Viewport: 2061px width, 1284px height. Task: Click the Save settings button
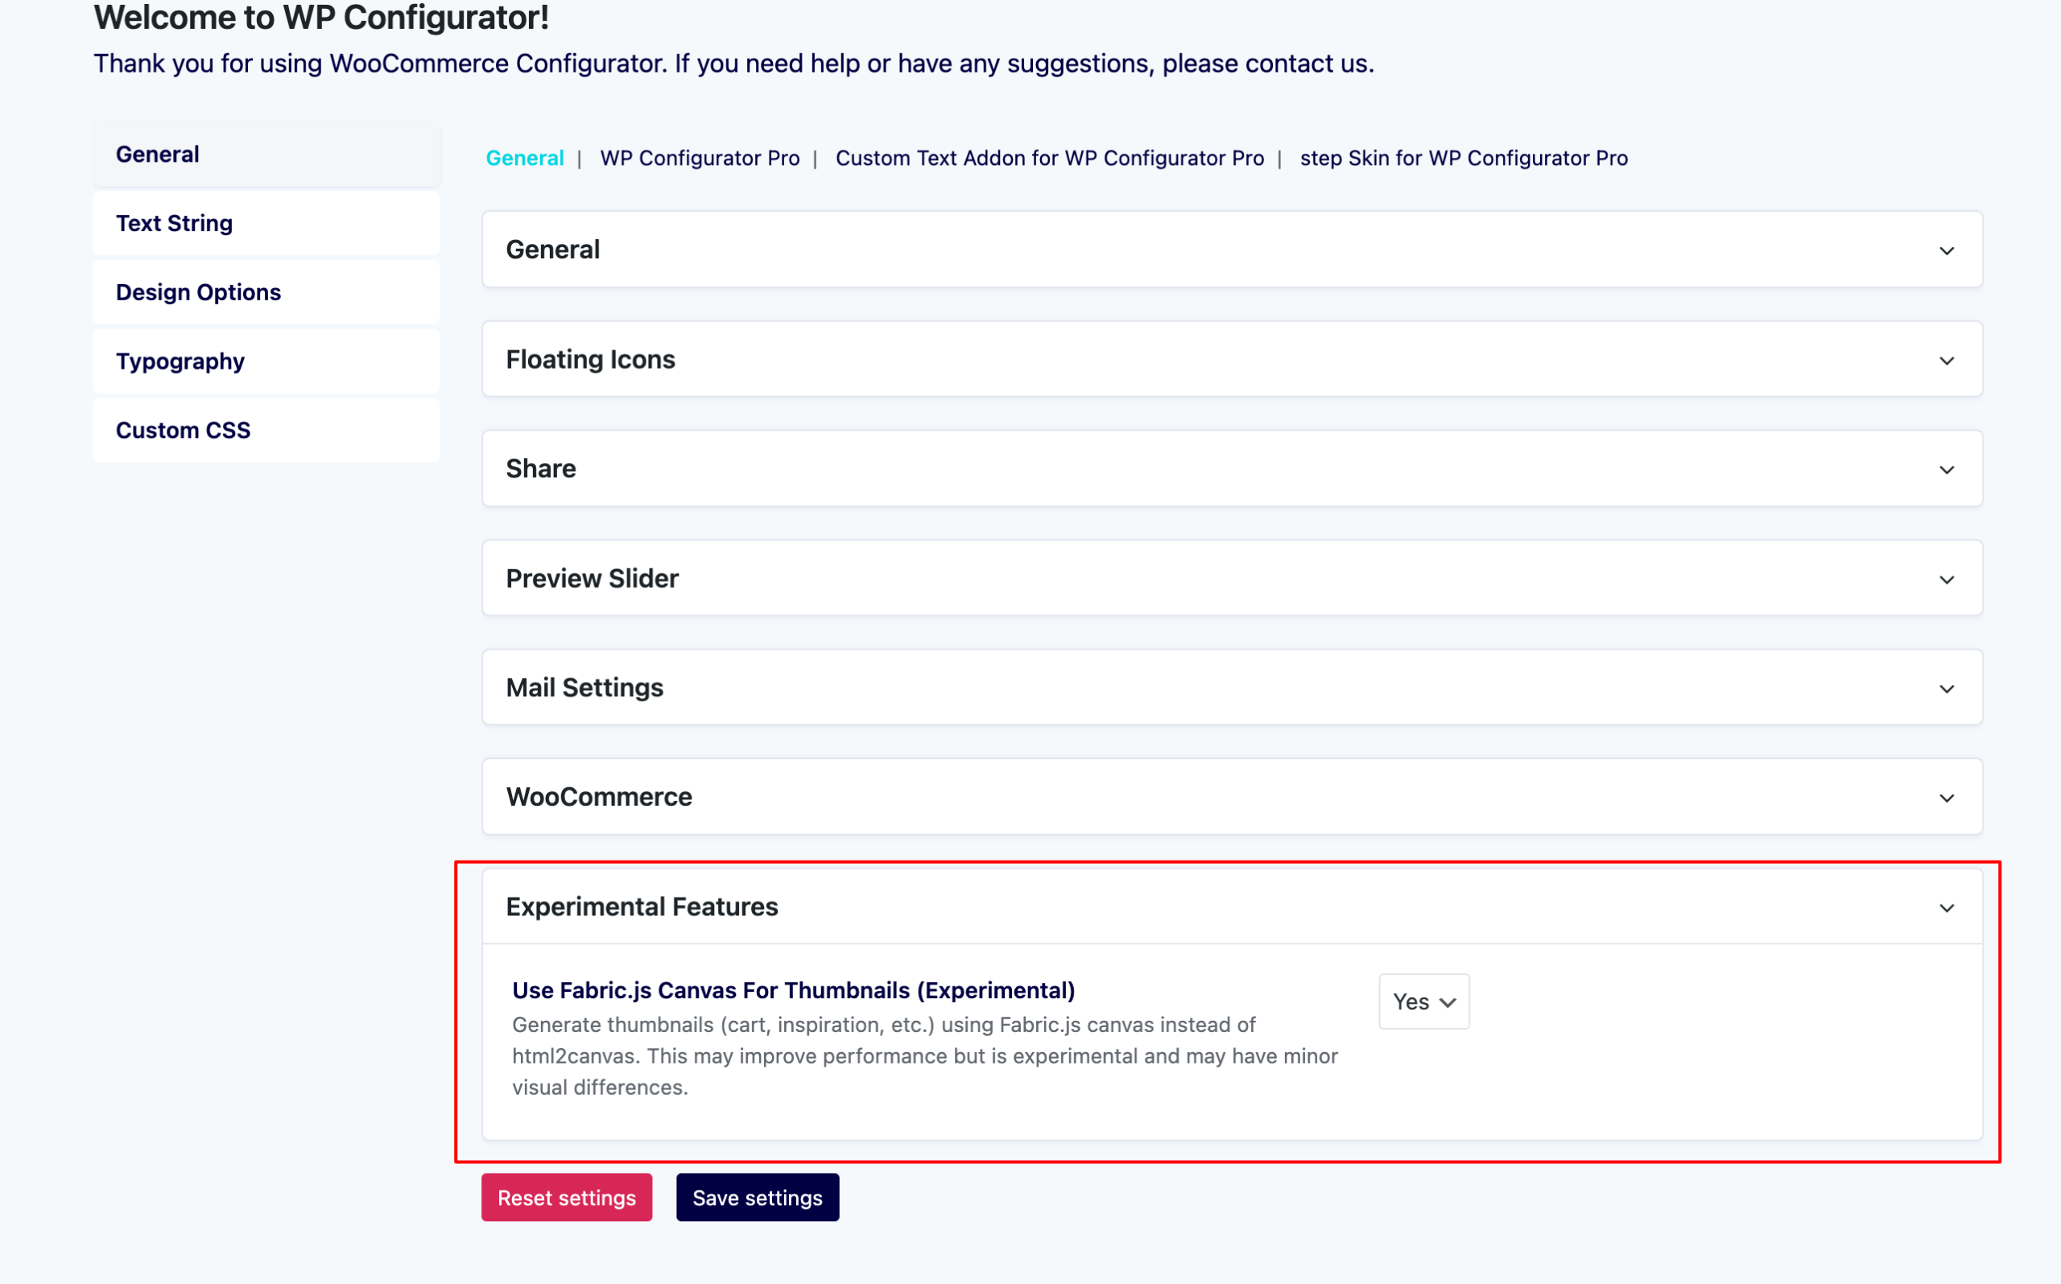coord(758,1197)
